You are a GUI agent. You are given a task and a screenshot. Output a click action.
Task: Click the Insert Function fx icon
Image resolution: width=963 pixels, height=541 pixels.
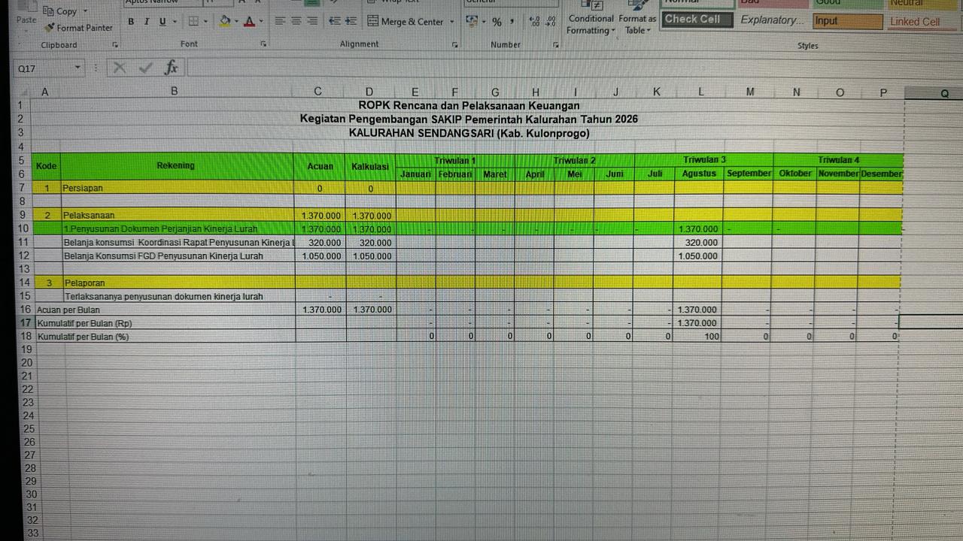pos(172,68)
